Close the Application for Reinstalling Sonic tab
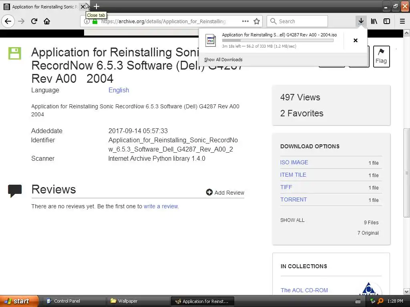The image size is (410, 307). point(83,6)
